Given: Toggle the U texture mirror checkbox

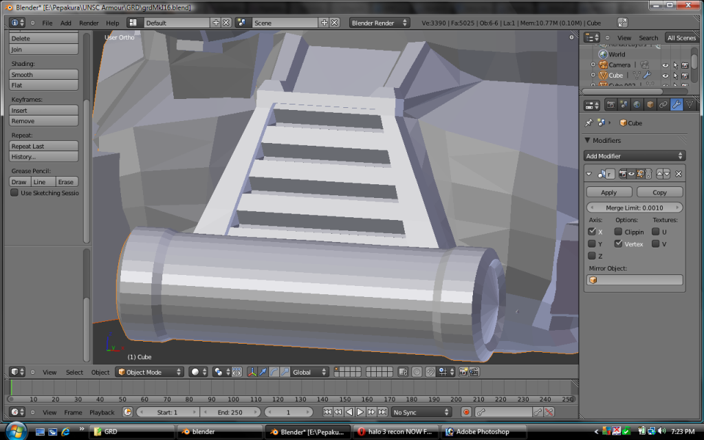Looking at the screenshot, I should pyautogui.click(x=655, y=232).
